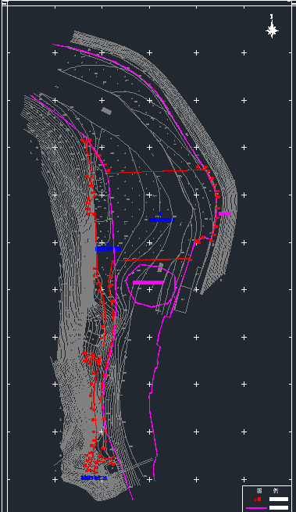The height and width of the screenshot is (512, 296).
Task: Click the legend title text header
Action: [268, 491]
